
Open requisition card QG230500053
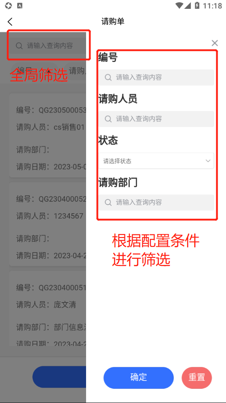pyautogui.click(x=48, y=135)
